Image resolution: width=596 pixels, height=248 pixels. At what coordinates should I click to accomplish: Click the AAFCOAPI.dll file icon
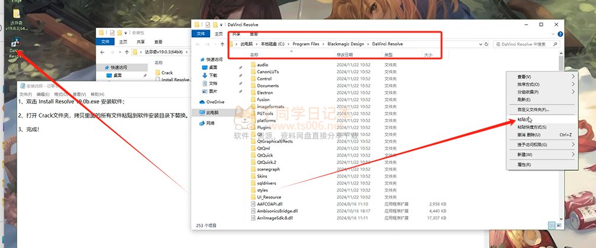click(254, 204)
